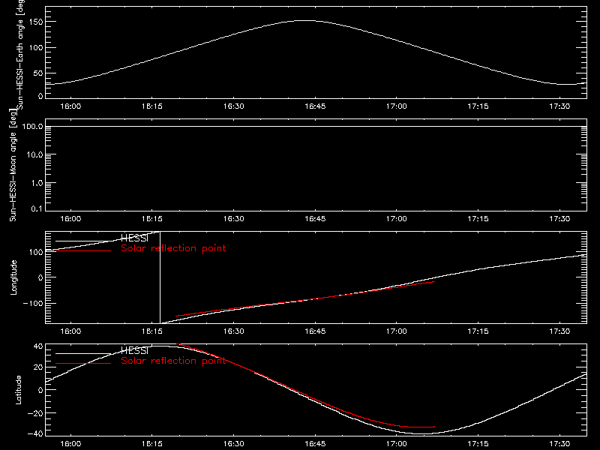Click the 'Latitude' axis title
This screenshot has height=450, width=600.
pos(18,390)
